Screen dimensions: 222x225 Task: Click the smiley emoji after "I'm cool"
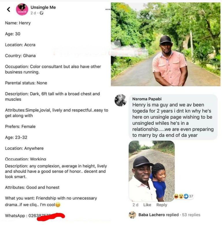[58, 205]
